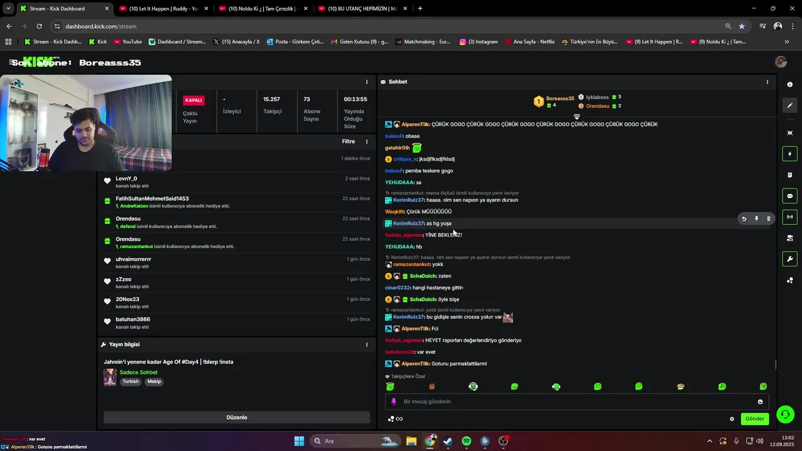The image size is (802, 451).
Task: Switch to Let It Happen | Ruddy tab
Action: (164, 9)
